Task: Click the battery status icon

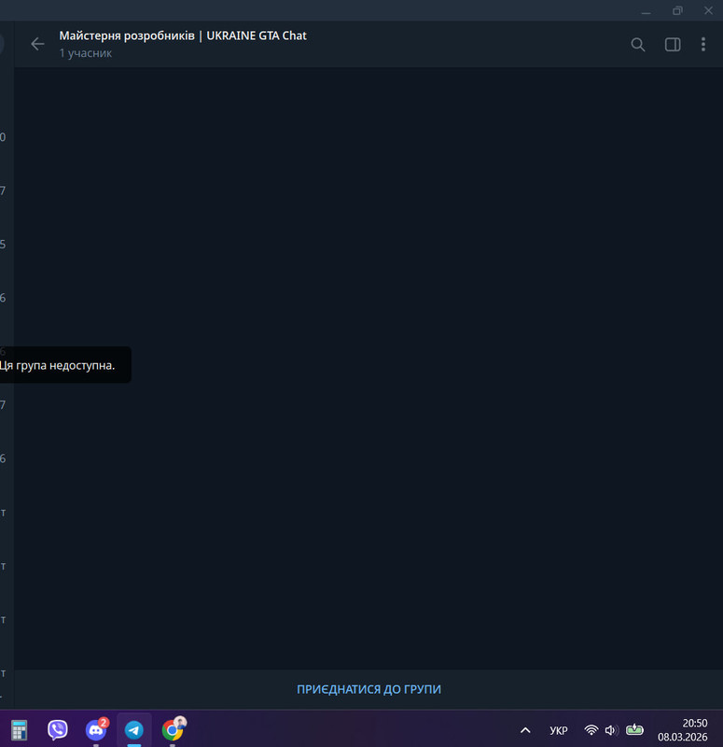Action: (634, 729)
